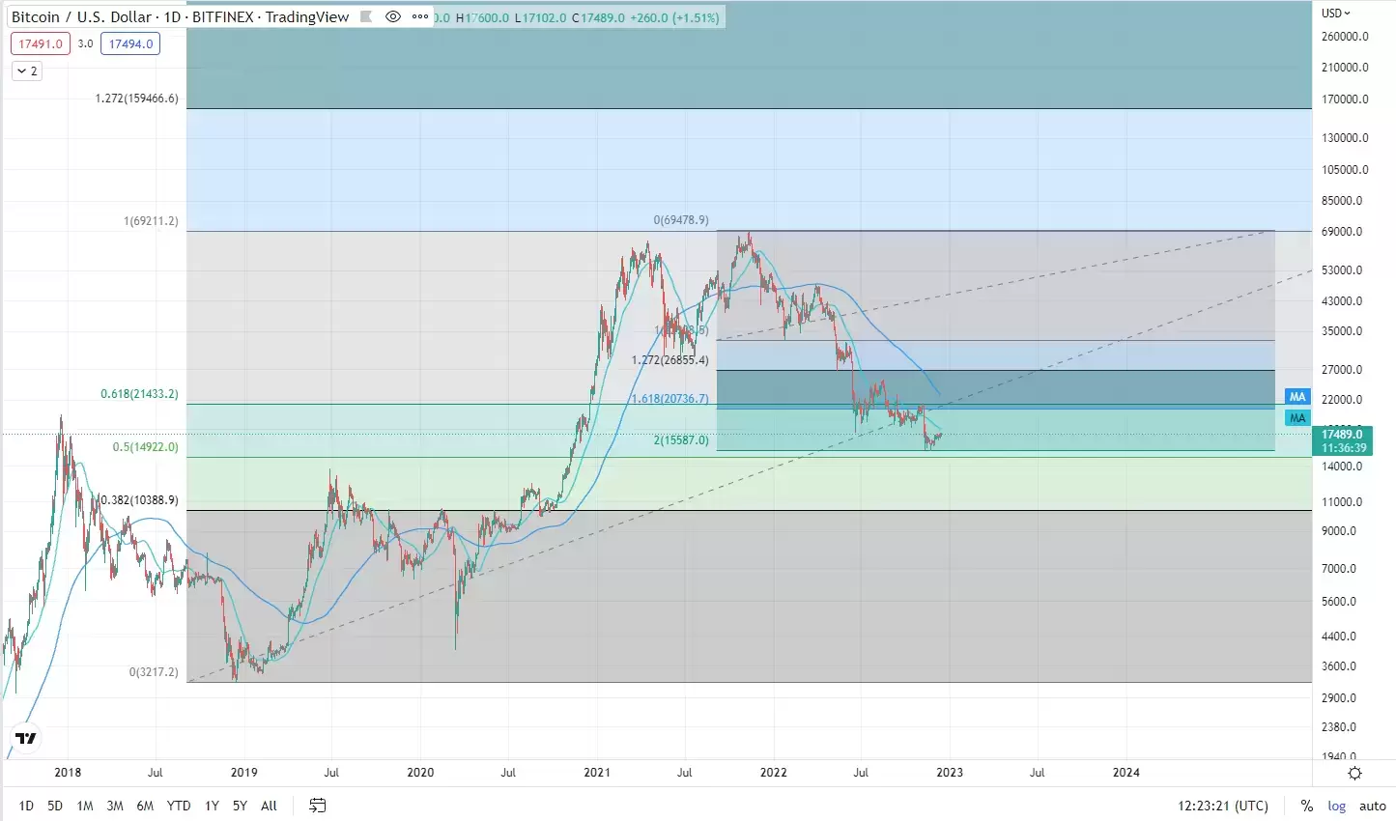Screen dimensions: 1396x821
Task: Select the Fib label 0(69478.9)
Action: (681, 220)
